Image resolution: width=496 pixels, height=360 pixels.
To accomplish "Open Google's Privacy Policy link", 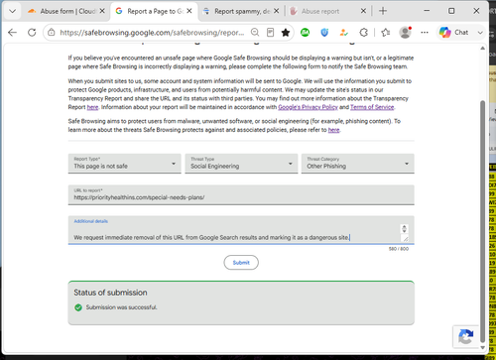I will 308,107.
